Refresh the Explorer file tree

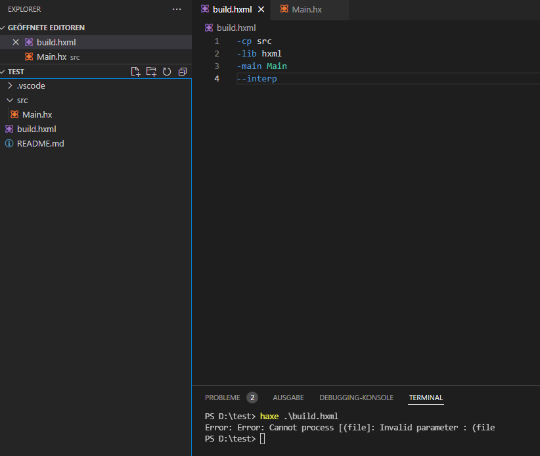tap(167, 72)
